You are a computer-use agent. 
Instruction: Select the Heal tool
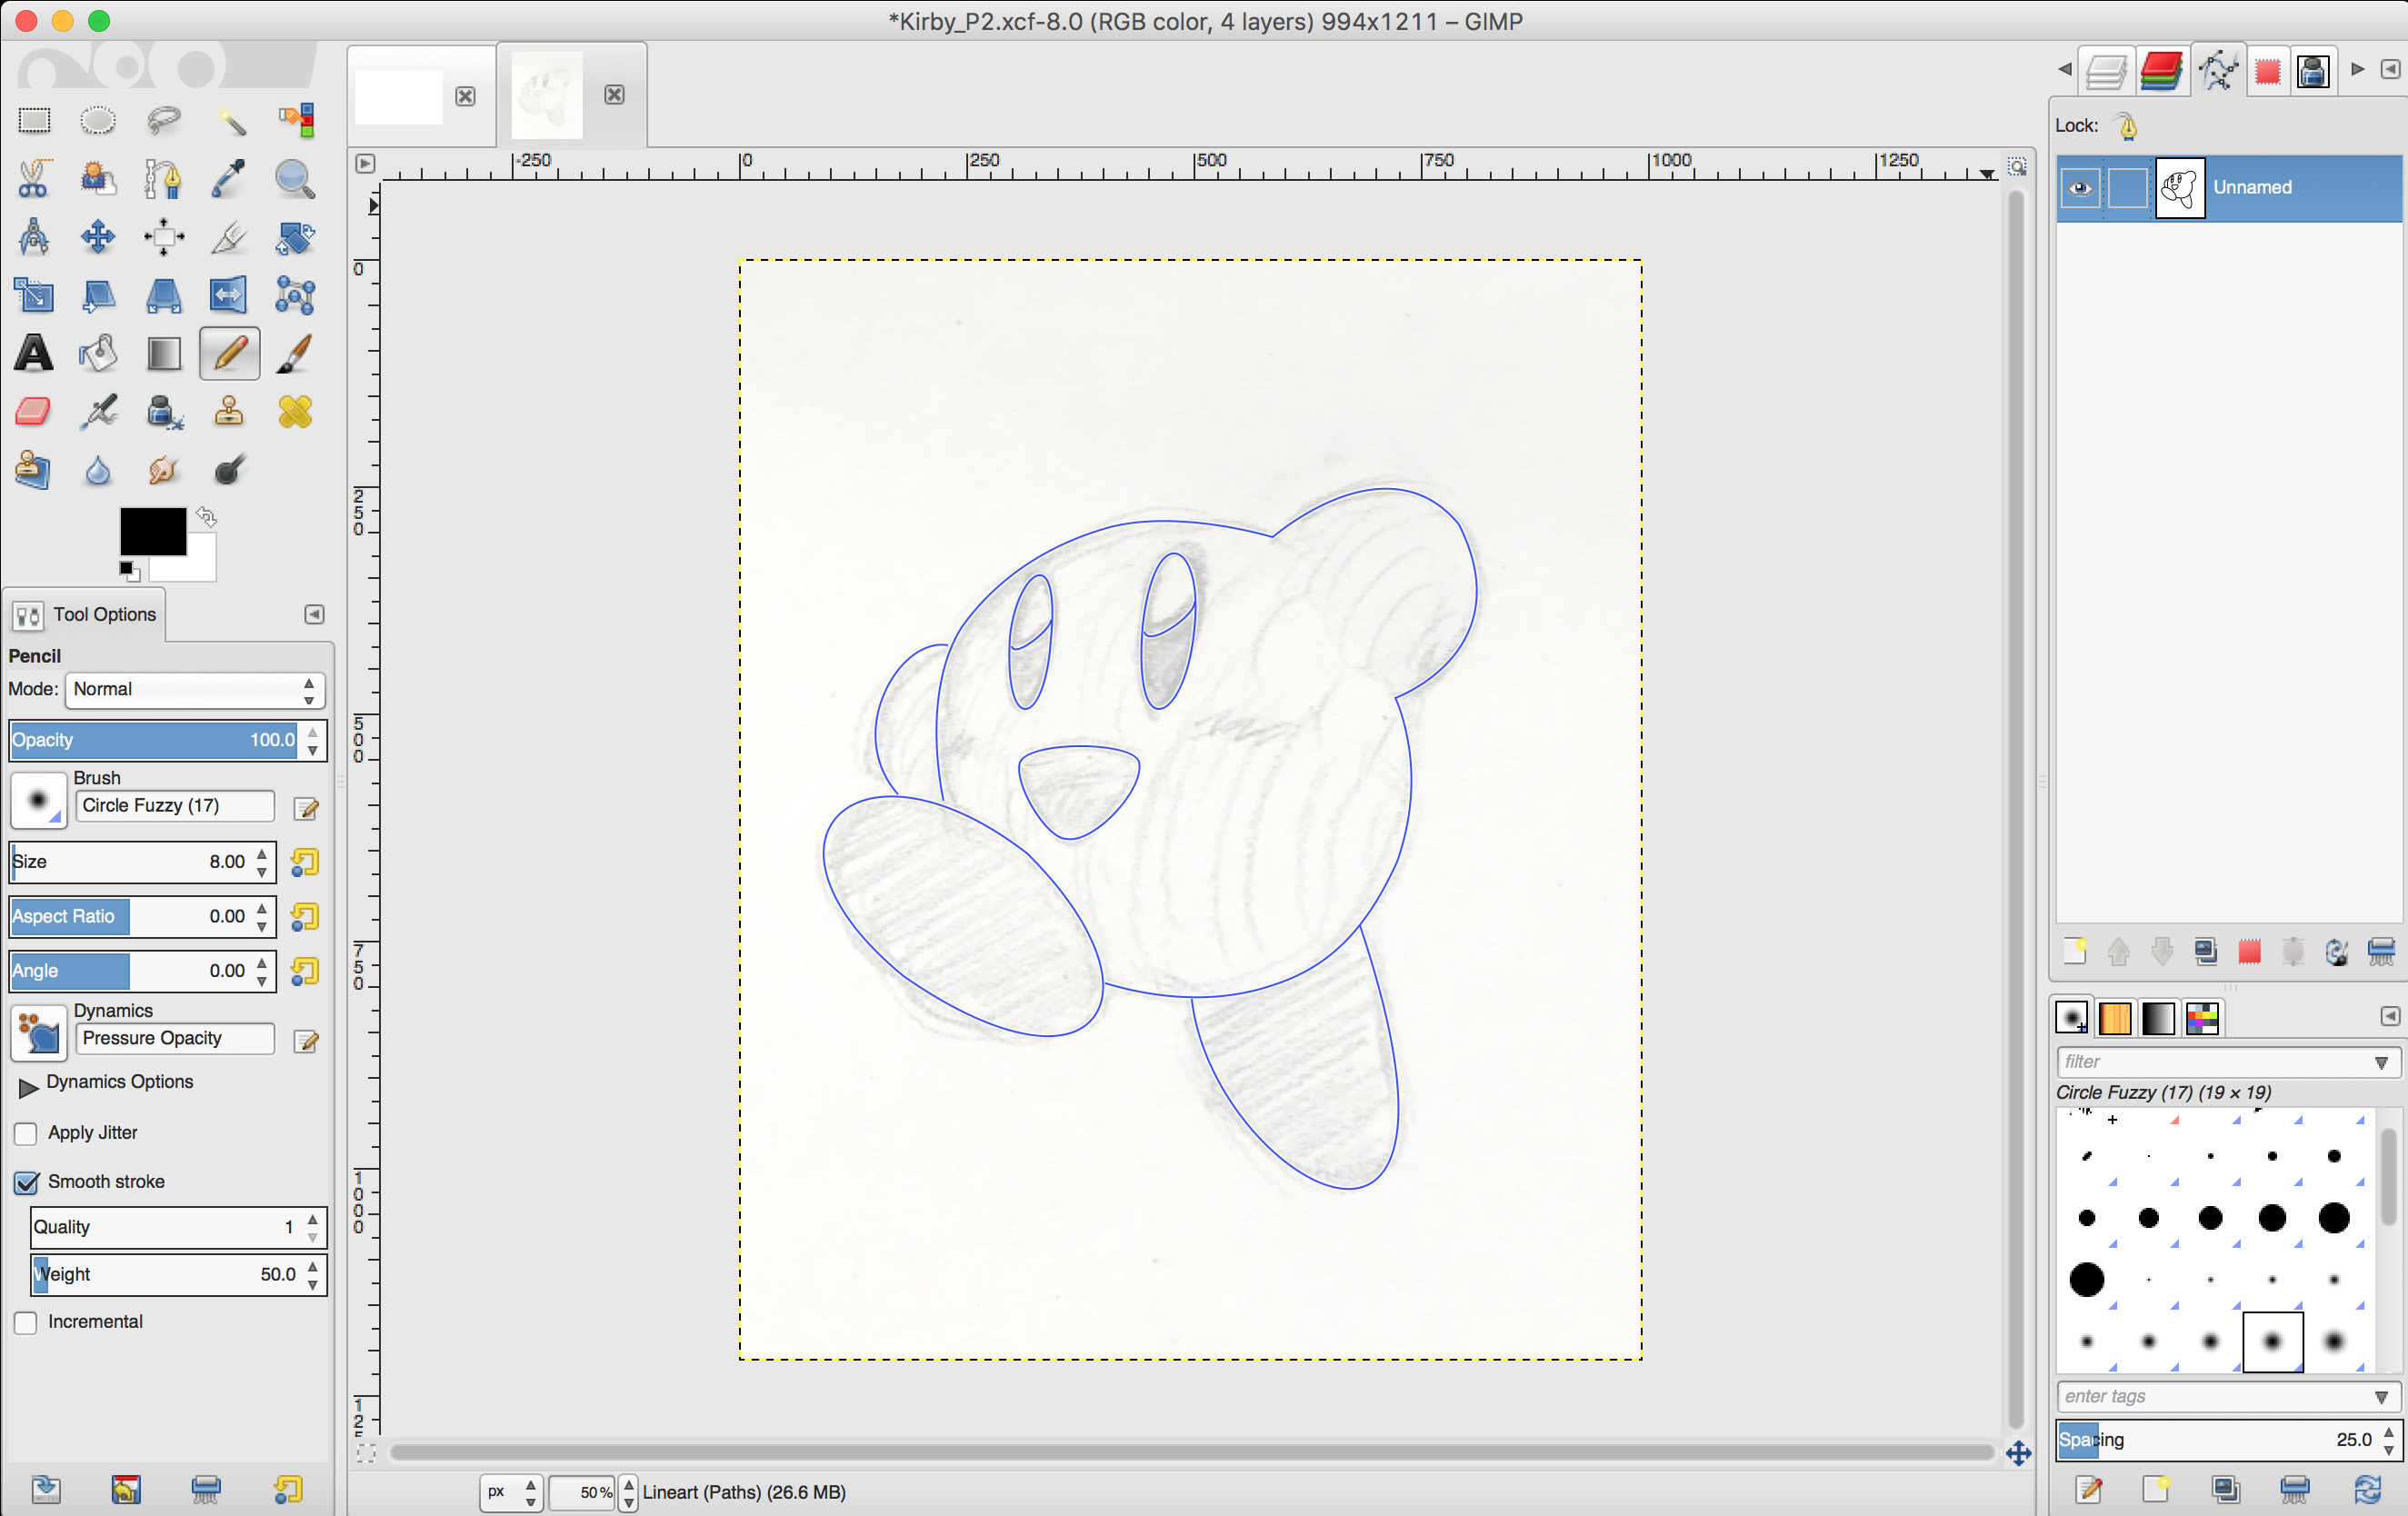pos(295,411)
